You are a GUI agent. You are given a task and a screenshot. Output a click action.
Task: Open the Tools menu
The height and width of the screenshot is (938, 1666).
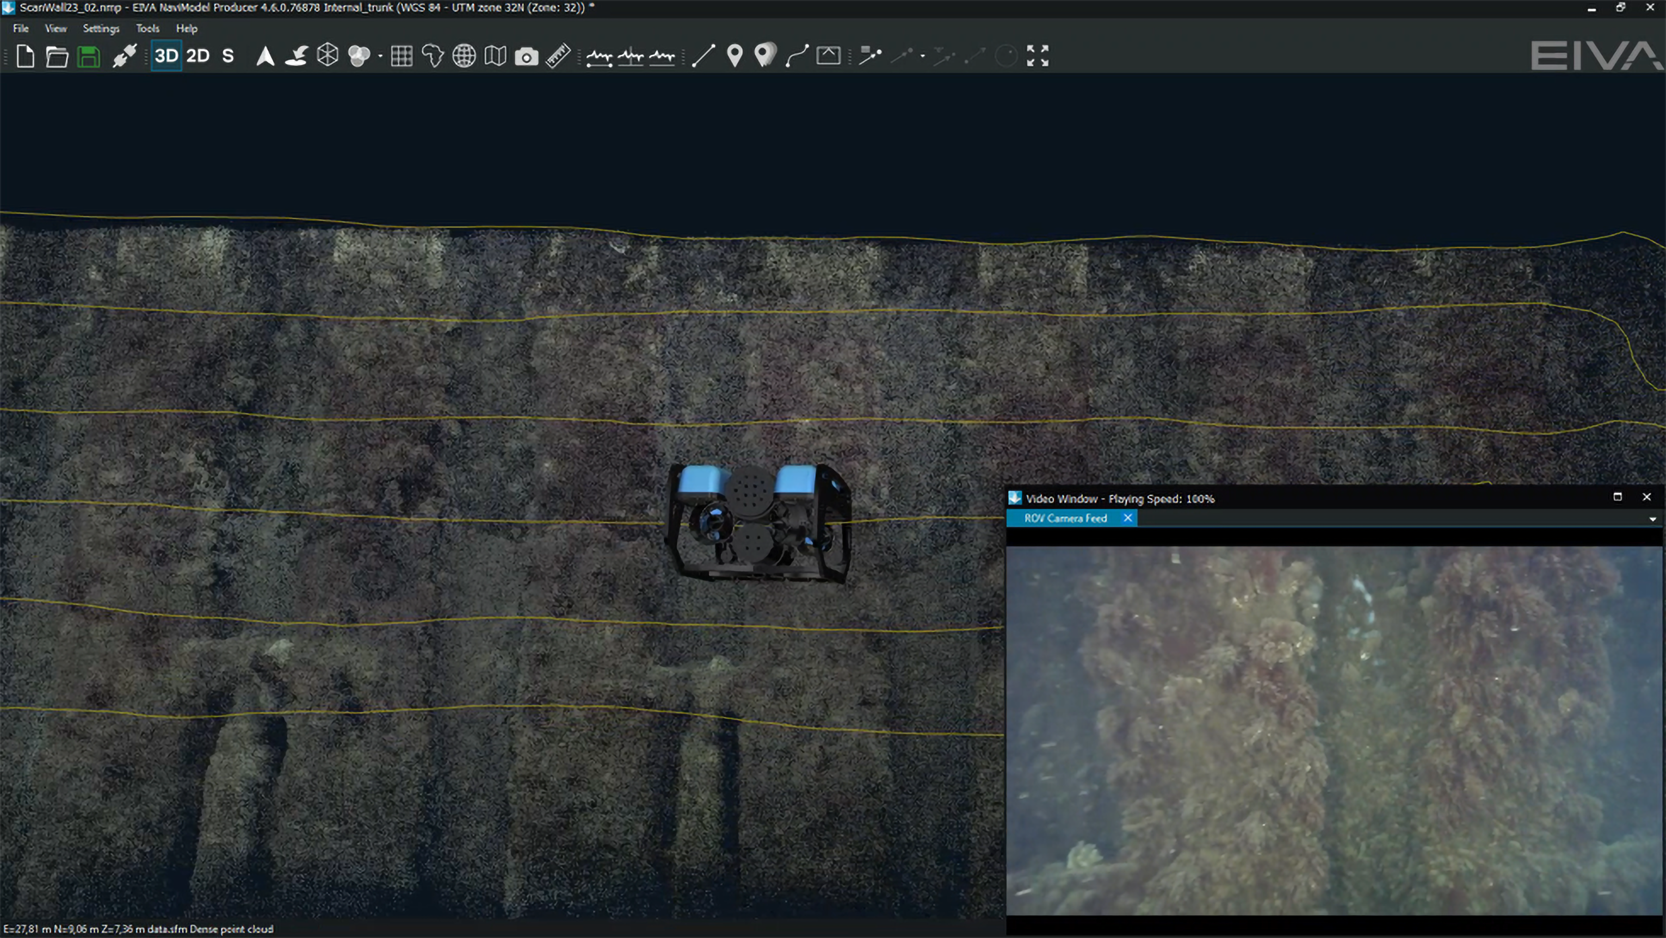tap(147, 28)
